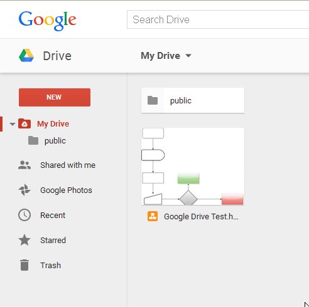Click the orange diagram file type icon
The height and width of the screenshot is (307, 309).
pos(153,216)
